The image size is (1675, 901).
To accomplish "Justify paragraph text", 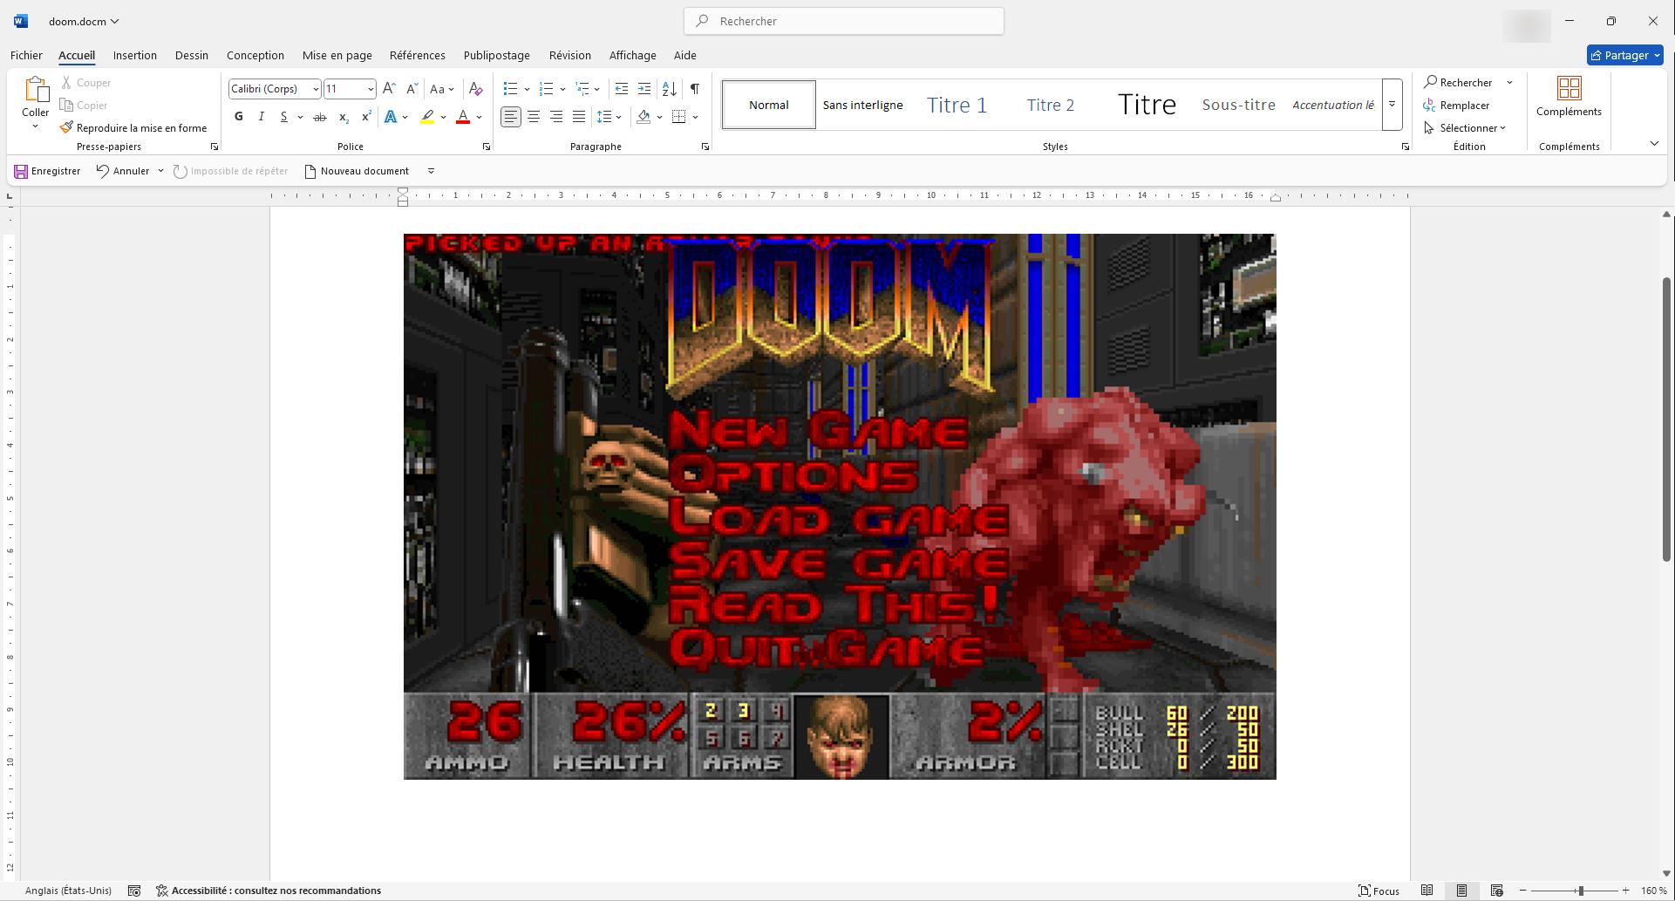I will click(x=579, y=117).
